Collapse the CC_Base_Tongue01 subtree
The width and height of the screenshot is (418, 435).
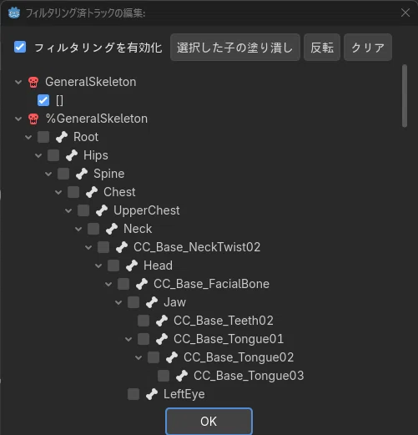[x=128, y=339]
